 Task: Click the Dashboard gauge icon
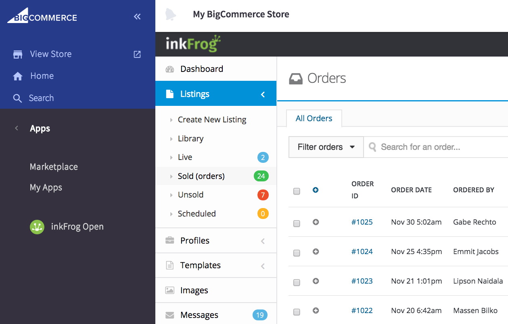pyautogui.click(x=170, y=69)
